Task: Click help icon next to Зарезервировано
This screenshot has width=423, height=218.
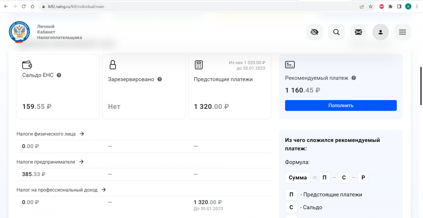Action: pyautogui.click(x=159, y=79)
